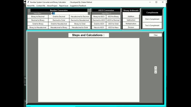Click Binary to Hexadecimal button
Viewport: 191px width, 107px height.
pyautogui.click(x=38, y=27)
